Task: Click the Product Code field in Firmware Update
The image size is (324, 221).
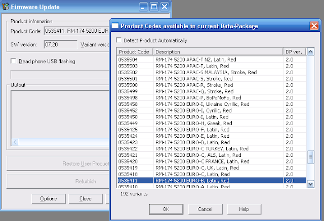Action: point(76,31)
